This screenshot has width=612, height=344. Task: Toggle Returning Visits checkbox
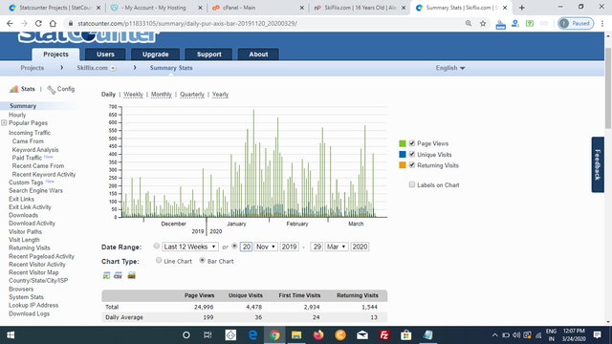coord(412,165)
